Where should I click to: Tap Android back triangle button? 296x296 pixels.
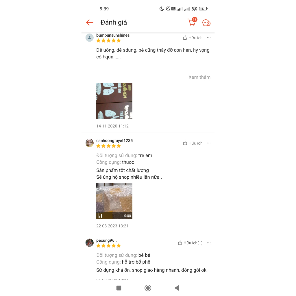coord(177,288)
